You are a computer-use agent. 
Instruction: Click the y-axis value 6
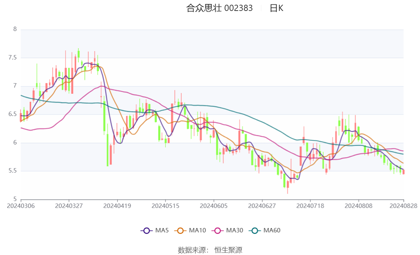(x=15, y=142)
